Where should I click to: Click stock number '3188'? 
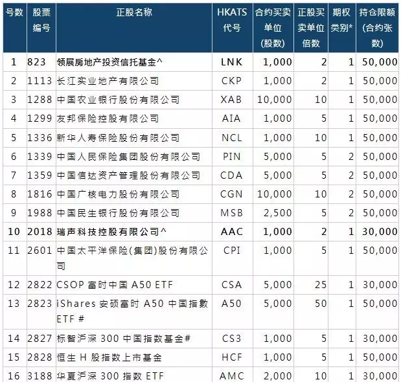[x=40, y=376]
